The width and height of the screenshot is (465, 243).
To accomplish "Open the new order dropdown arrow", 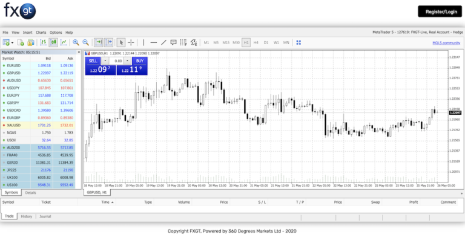I will pyautogui.click(x=12, y=42).
